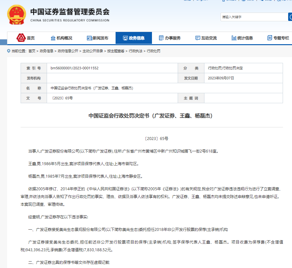Select index number bm56000001/2023-00011552

[74, 68]
